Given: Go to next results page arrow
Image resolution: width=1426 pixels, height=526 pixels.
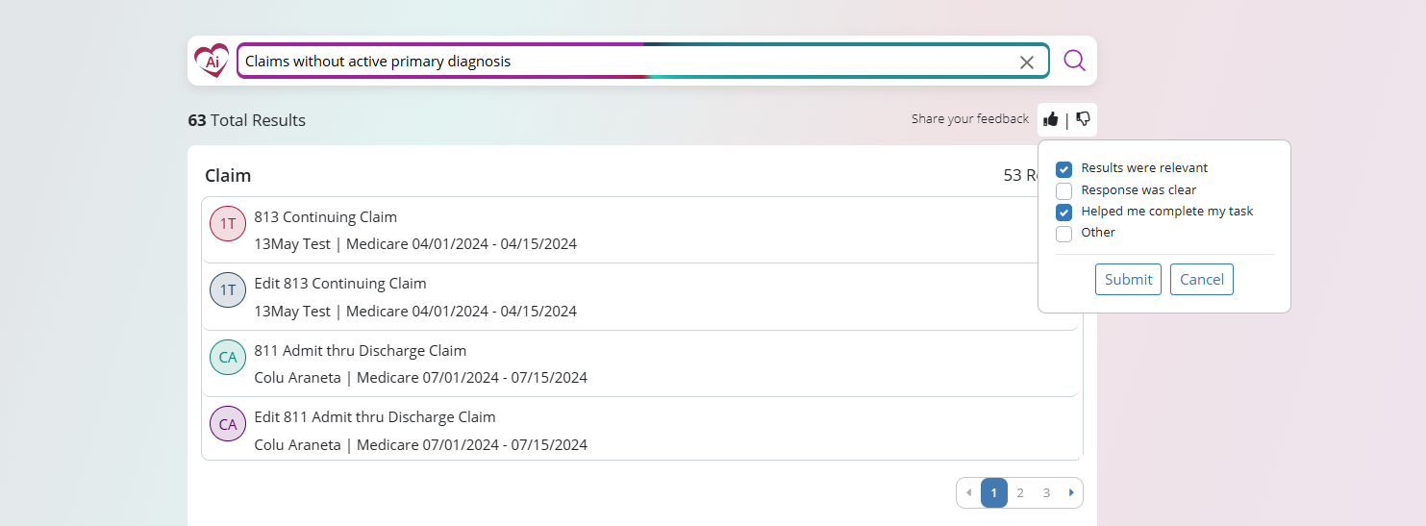Looking at the screenshot, I should pyautogui.click(x=1071, y=493).
